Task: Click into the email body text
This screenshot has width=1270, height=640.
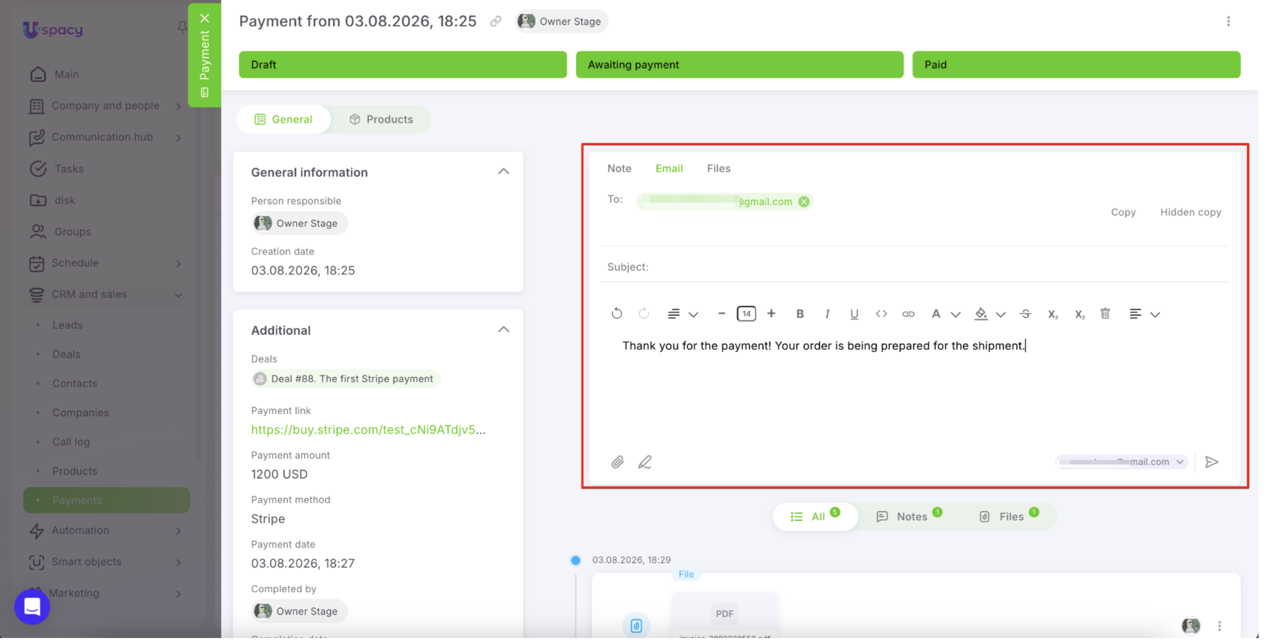Action: [x=823, y=346]
